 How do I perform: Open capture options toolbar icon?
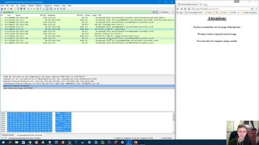[x=11, y=9]
